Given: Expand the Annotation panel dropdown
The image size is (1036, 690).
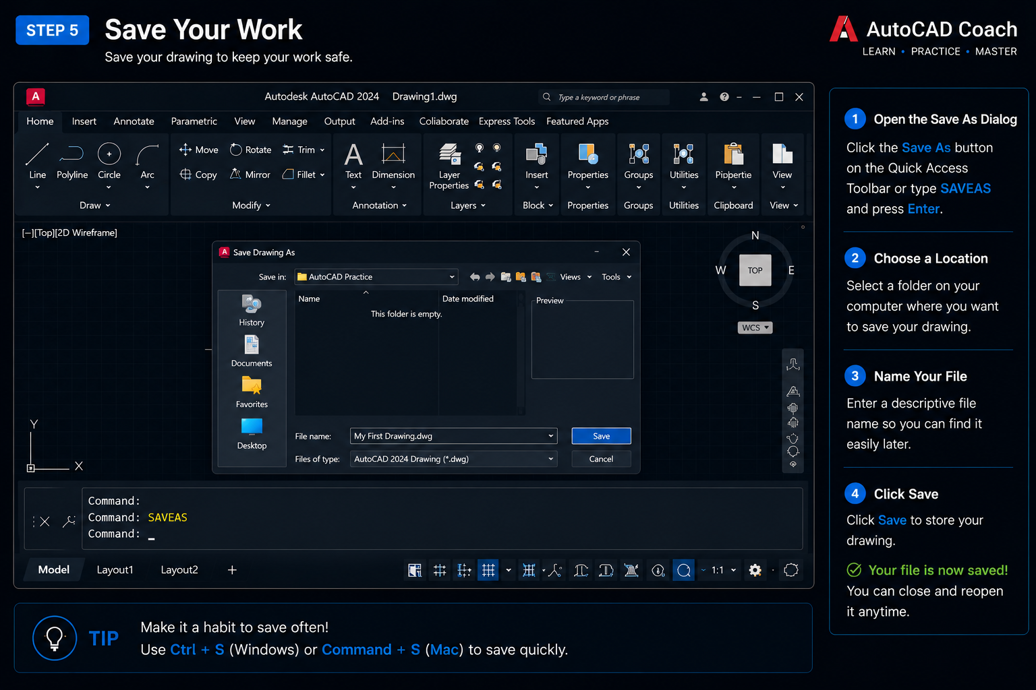Looking at the screenshot, I should click(380, 206).
